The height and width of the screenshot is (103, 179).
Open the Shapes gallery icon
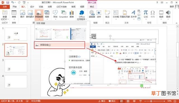(x=55, y=13)
